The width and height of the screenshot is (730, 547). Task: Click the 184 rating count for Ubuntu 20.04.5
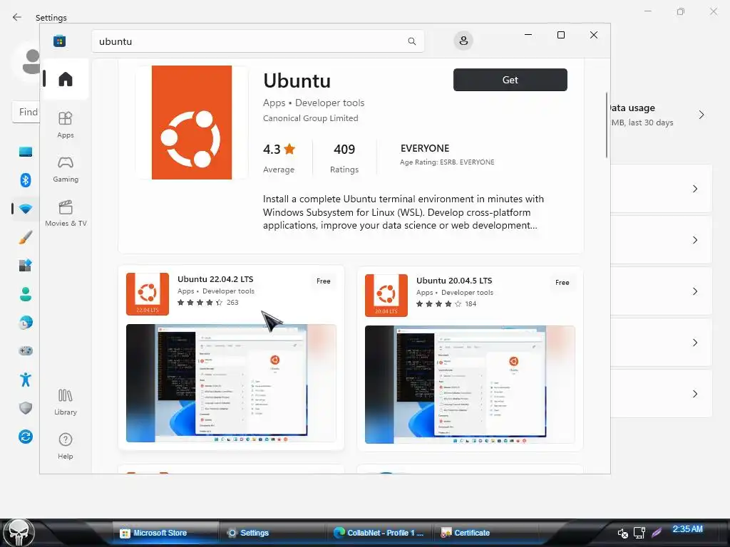471,303
